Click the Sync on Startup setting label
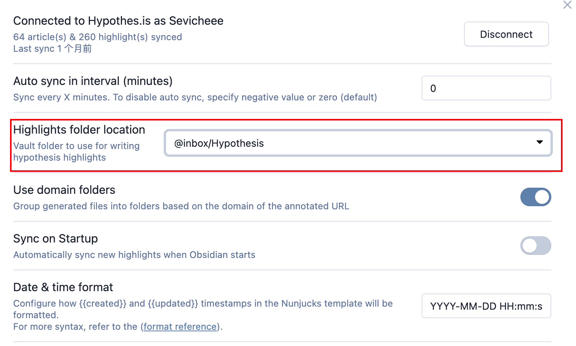The height and width of the screenshot is (346, 576). 55,239
